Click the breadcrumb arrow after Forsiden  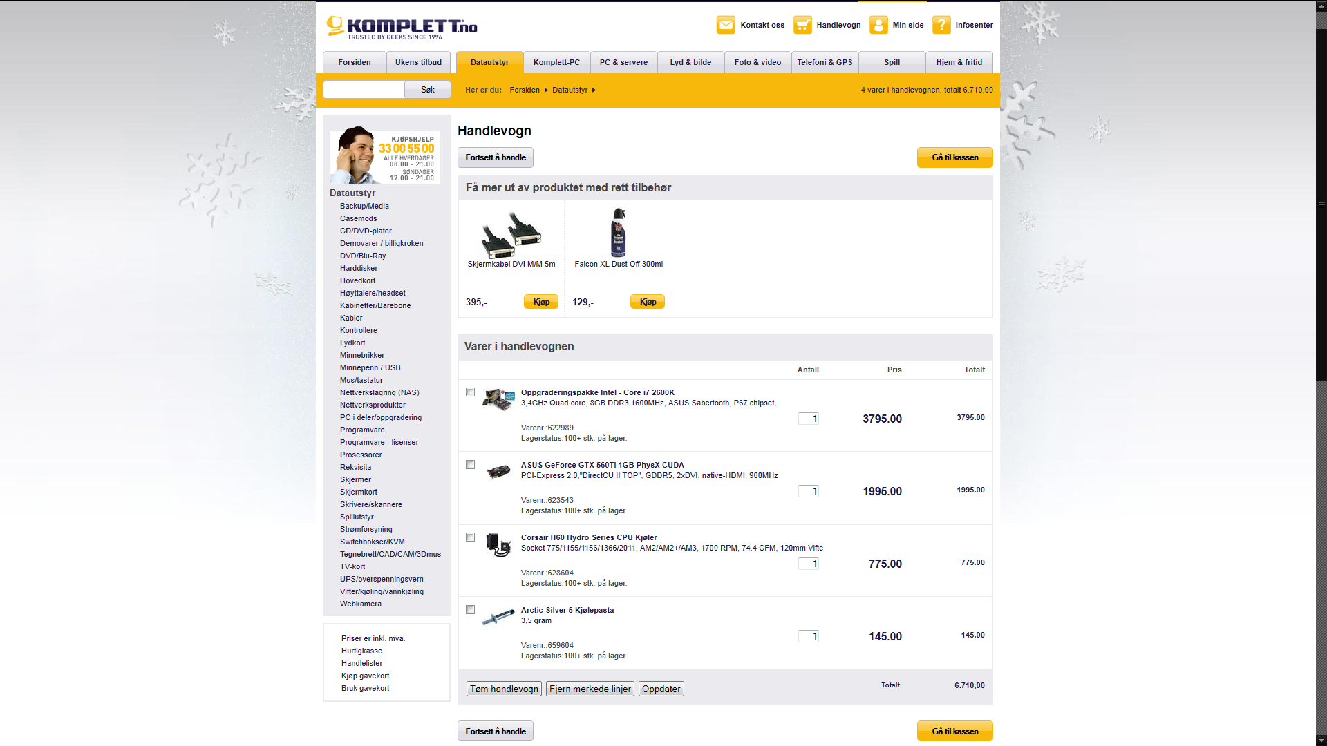[x=546, y=90]
